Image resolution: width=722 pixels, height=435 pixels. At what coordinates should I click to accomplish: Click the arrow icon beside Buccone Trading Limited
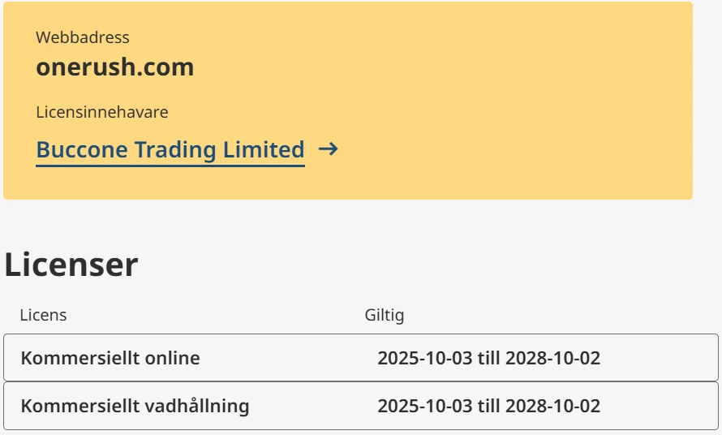click(x=328, y=149)
